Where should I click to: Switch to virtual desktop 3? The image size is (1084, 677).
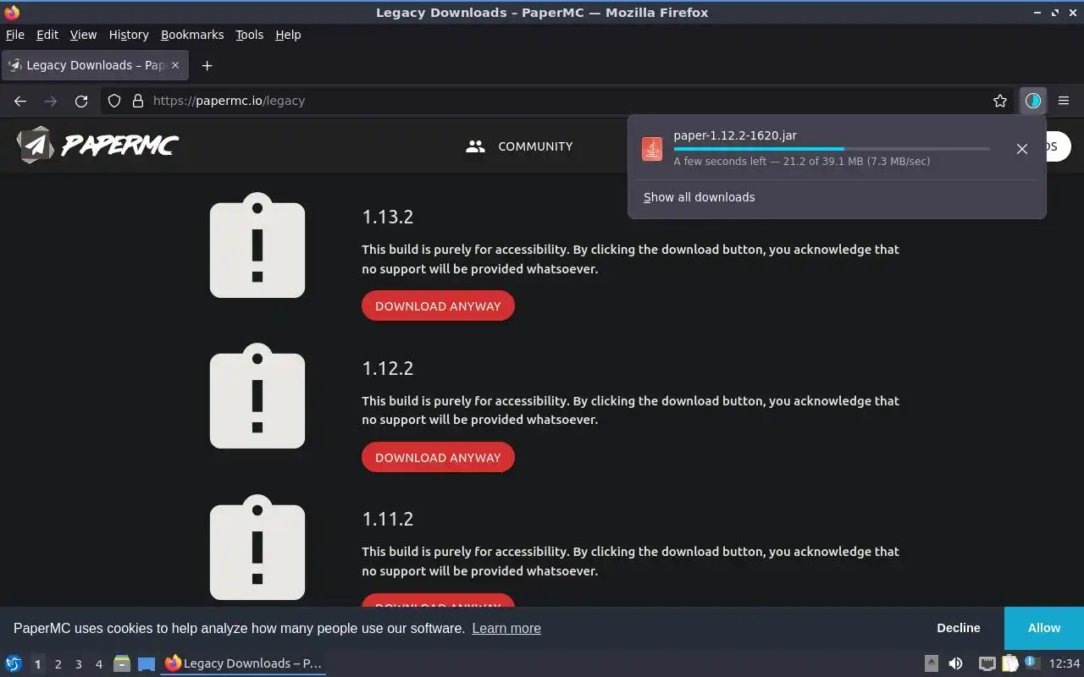(78, 664)
